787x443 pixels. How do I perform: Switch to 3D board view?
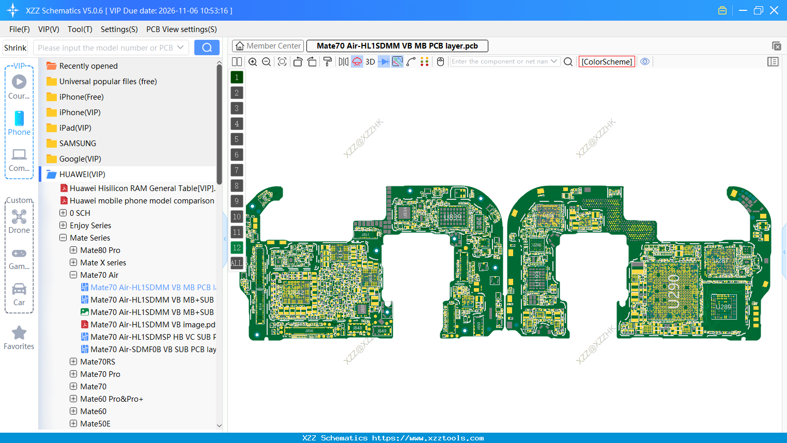click(369, 61)
